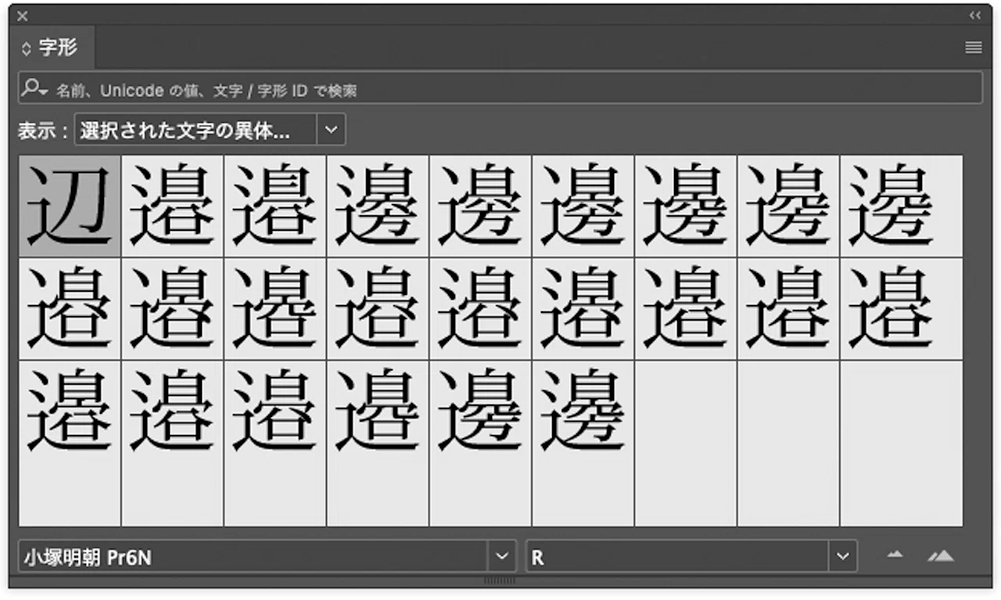This screenshot has height=600, width=1001.
Task: Collapse the panel using double-arrow icon
Action: (x=974, y=15)
